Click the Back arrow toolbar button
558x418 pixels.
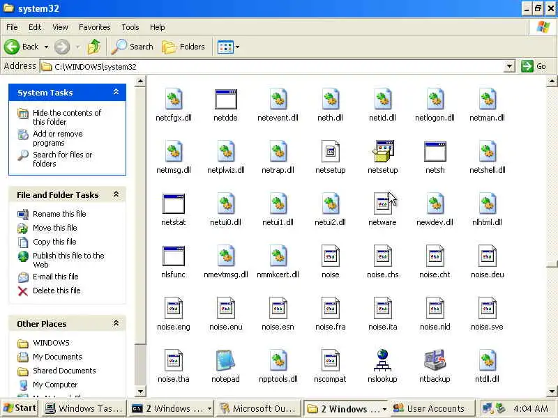click(x=22, y=47)
